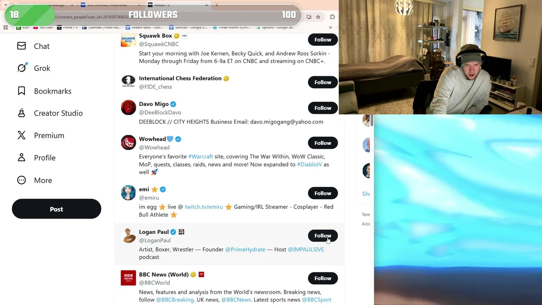The width and height of the screenshot is (542, 305).
Task: Open the browser tab search dropdown arrow
Action: 6,5
